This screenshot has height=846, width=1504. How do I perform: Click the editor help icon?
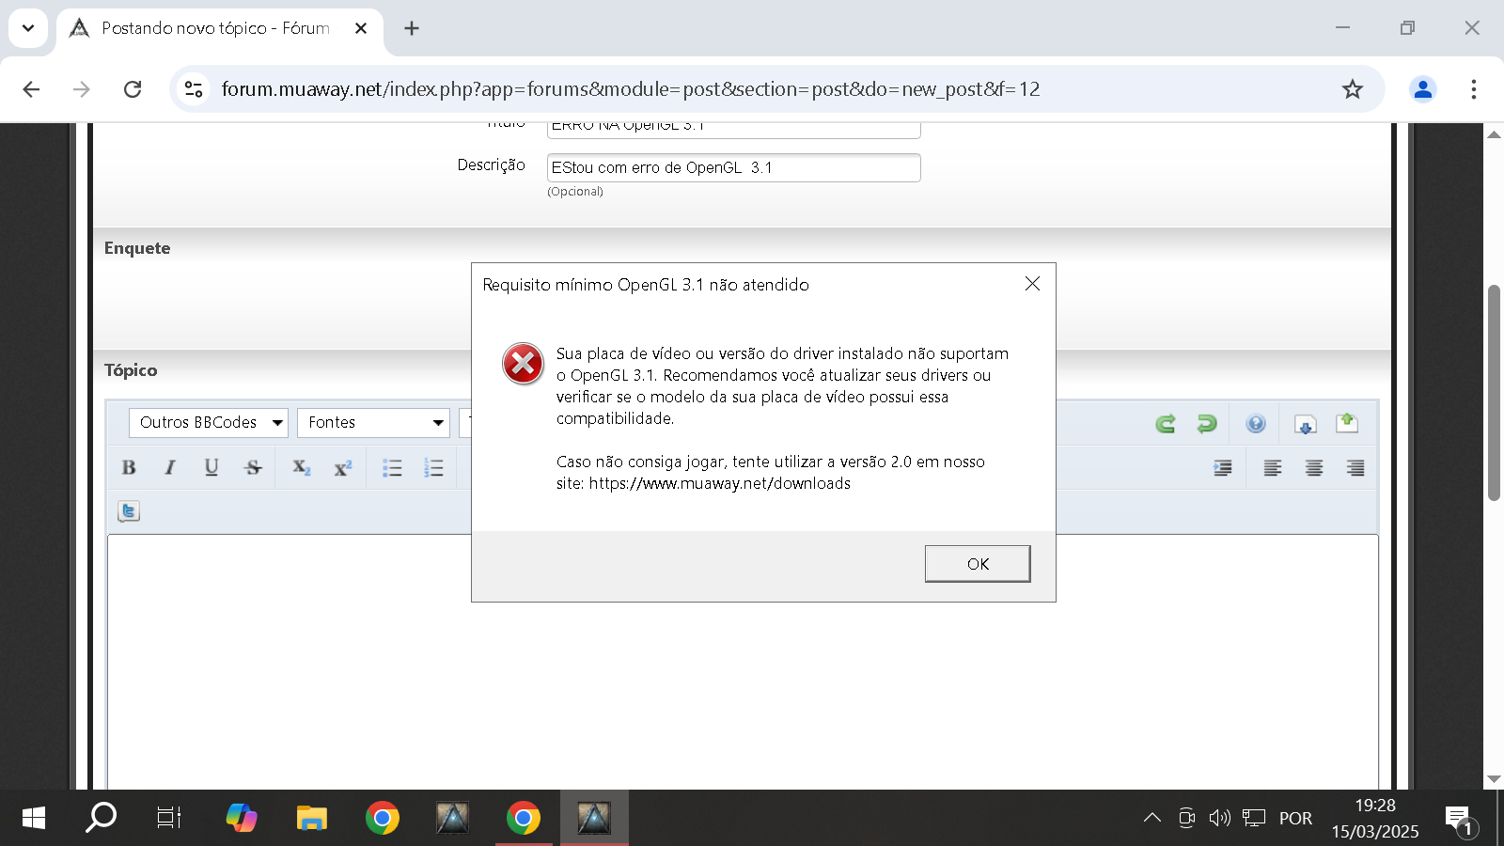[x=1256, y=424]
